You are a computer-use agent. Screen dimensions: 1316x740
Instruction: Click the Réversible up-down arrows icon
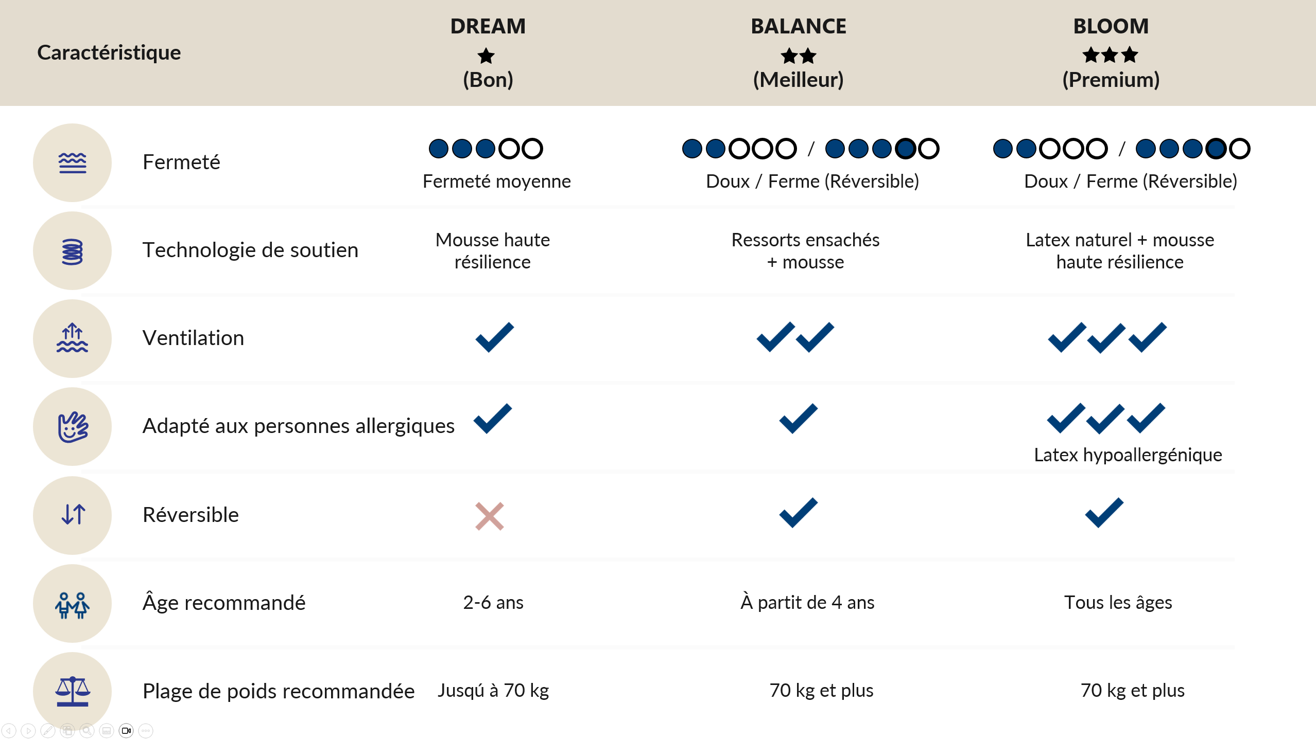pos(73,515)
